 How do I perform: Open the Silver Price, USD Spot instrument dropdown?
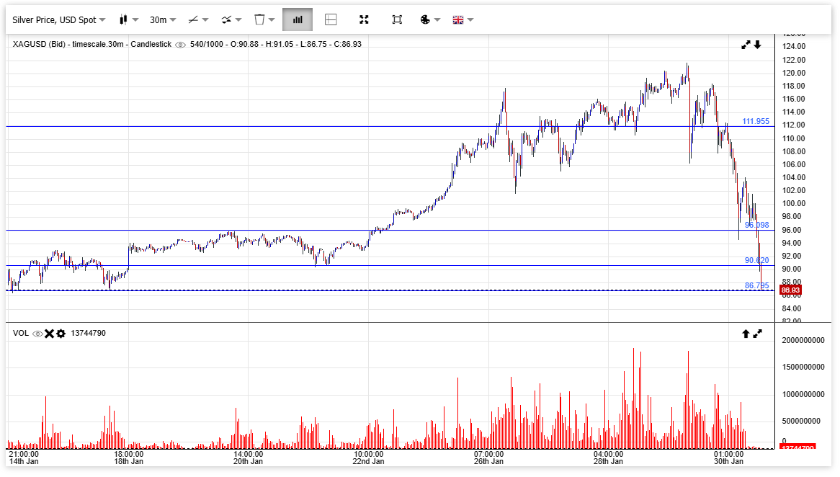point(58,19)
